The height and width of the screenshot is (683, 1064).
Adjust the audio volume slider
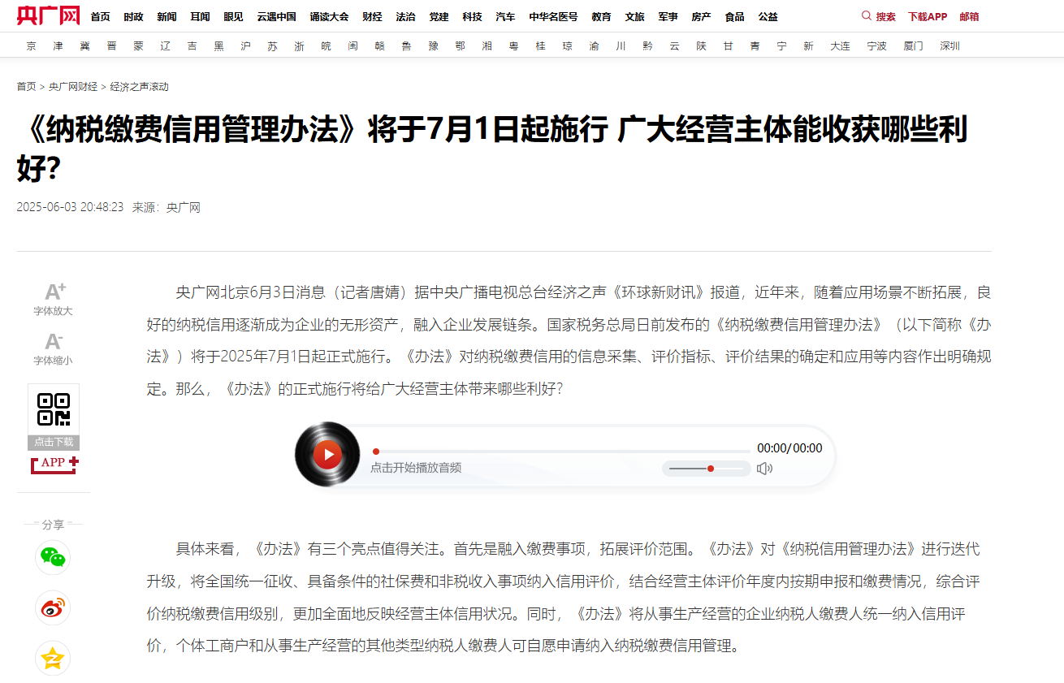pos(706,469)
